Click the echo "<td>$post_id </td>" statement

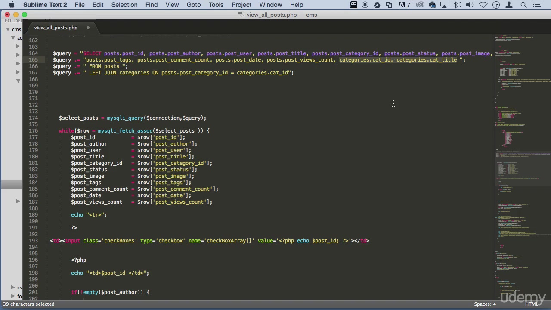click(x=110, y=273)
